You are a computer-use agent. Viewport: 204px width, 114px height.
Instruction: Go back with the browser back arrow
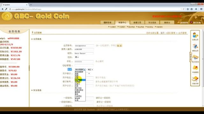tap(3, 9)
